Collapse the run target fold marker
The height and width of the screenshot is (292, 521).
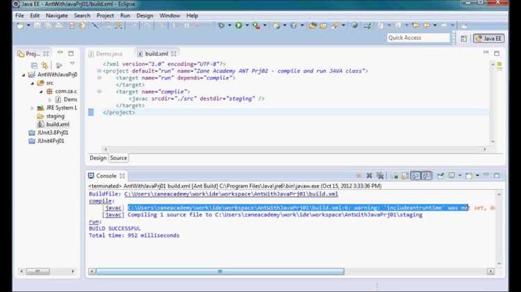tap(99, 78)
